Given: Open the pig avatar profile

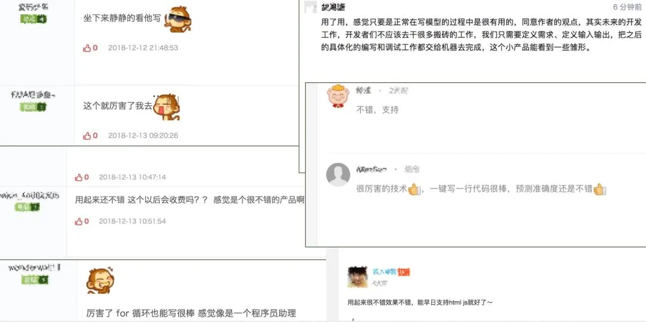Looking at the screenshot, I should click(338, 96).
